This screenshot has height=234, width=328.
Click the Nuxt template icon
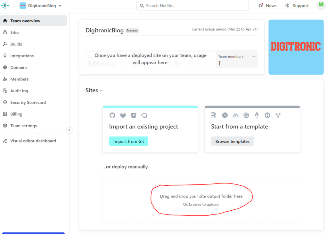235,115
